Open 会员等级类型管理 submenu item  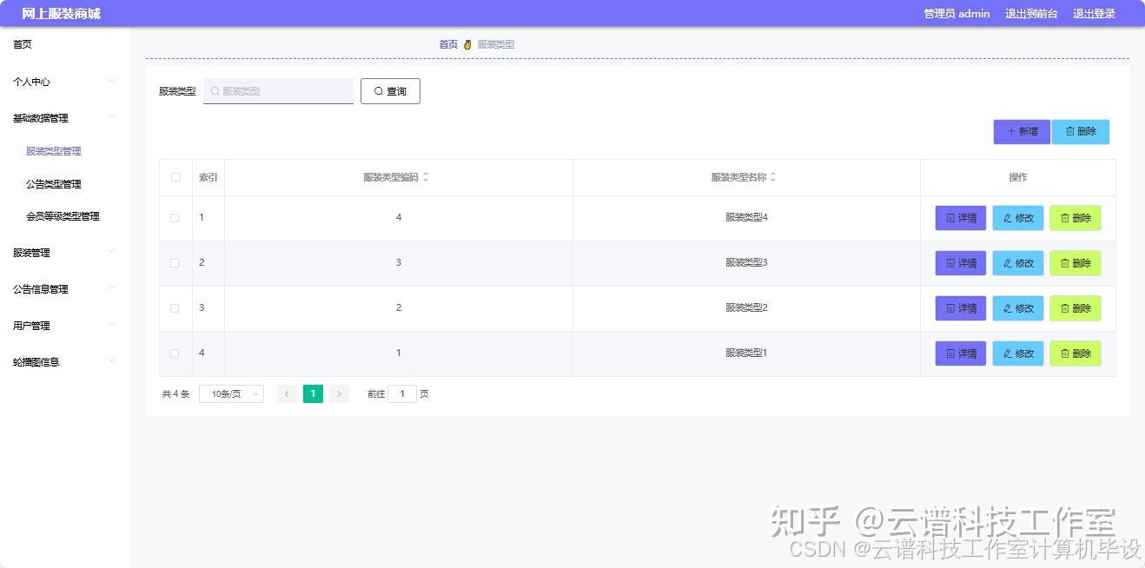point(63,216)
